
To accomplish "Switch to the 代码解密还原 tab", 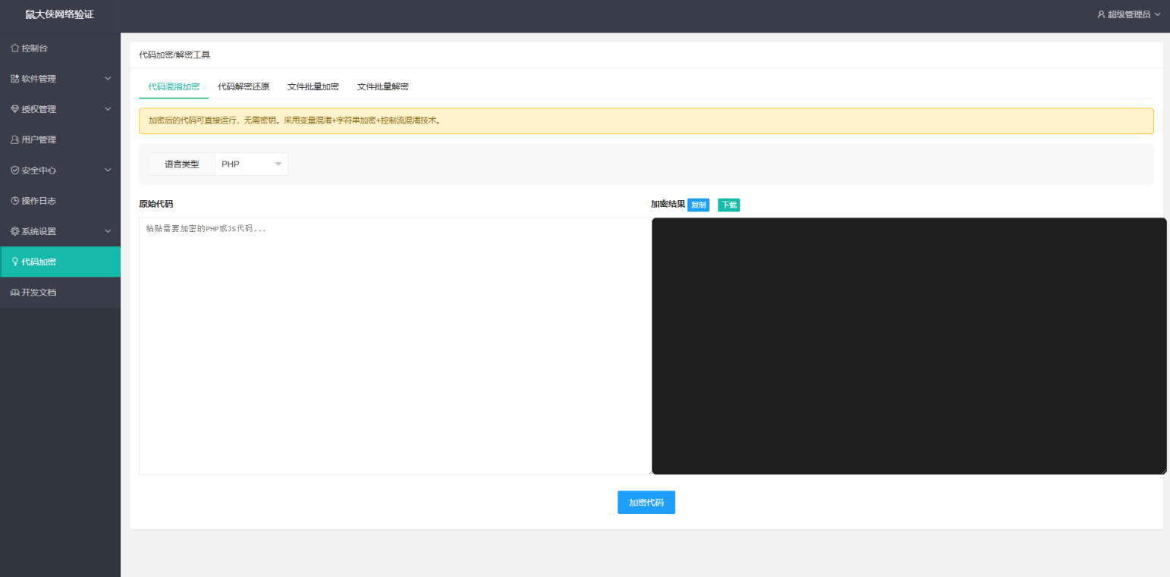I will pos(243,86).
